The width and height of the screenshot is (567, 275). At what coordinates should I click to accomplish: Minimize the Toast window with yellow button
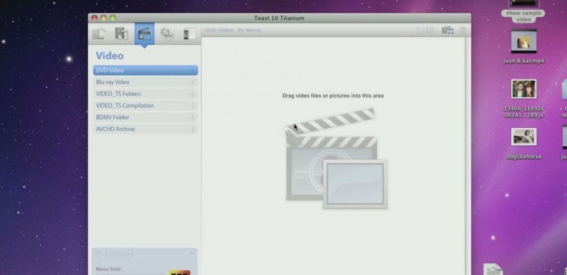tap(104, 18)
